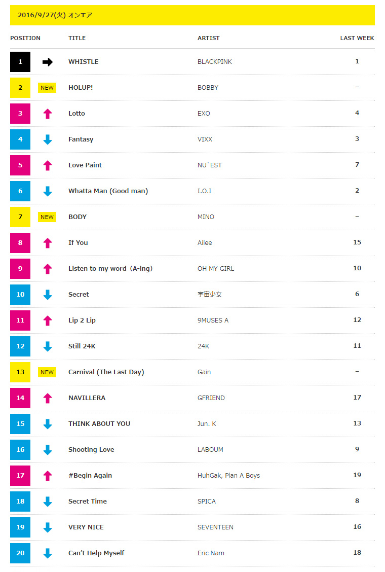This screenshot has height=572, width=385.
Task: Click the blue down arrow beside Shooting Love
Action: [x=48, y=450]
